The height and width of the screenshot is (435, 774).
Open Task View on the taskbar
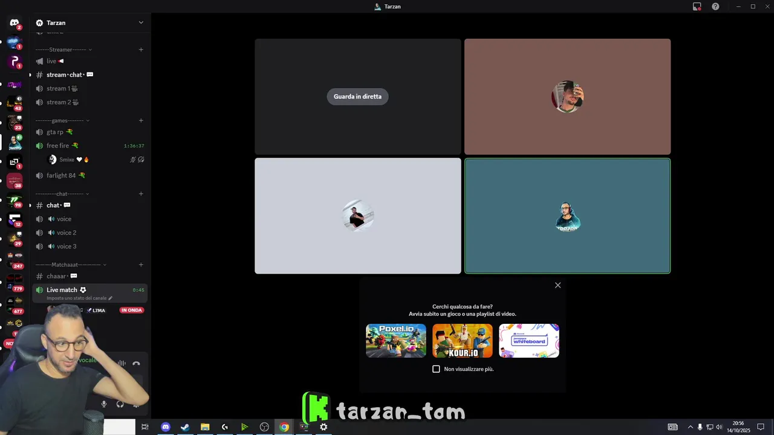coord(145,427)
